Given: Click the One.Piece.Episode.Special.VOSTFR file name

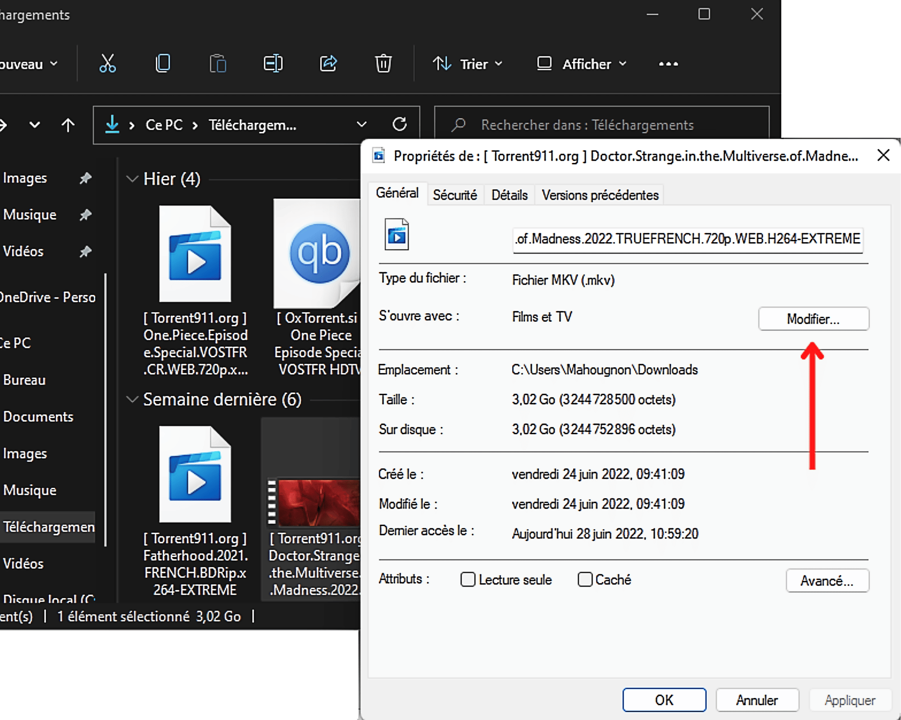Looking at the screenshot, I should (195, 344).
